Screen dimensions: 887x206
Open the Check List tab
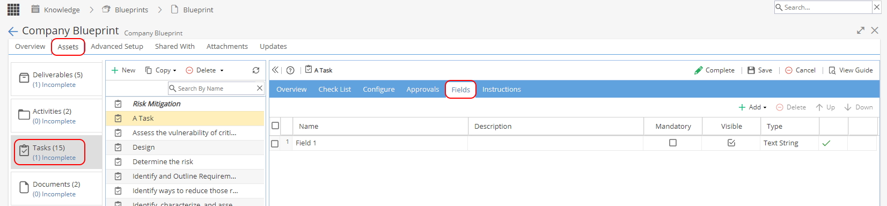(x=335, y=89)
